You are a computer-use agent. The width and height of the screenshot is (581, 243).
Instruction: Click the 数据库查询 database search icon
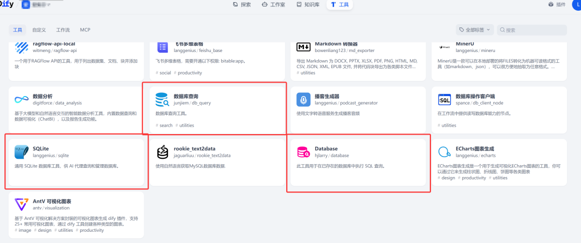162,100
